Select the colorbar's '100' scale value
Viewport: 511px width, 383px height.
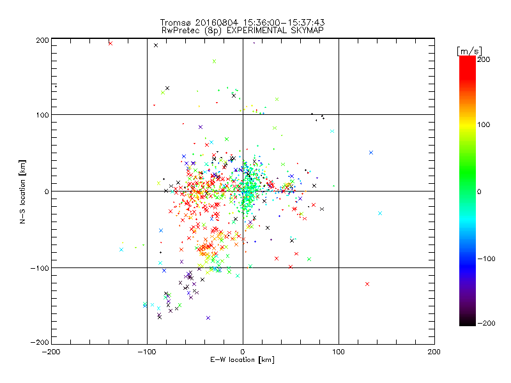[484, 124]
